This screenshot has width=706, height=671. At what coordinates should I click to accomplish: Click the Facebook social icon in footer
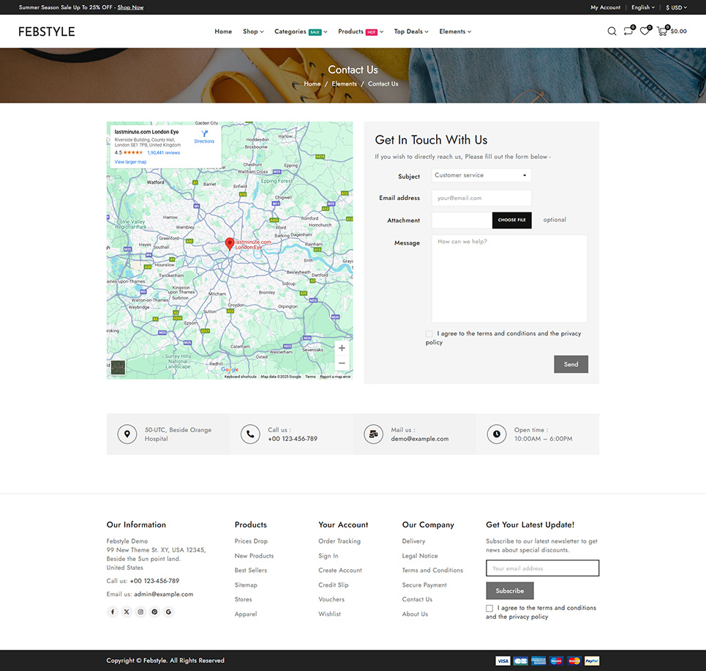coord(113,612)
